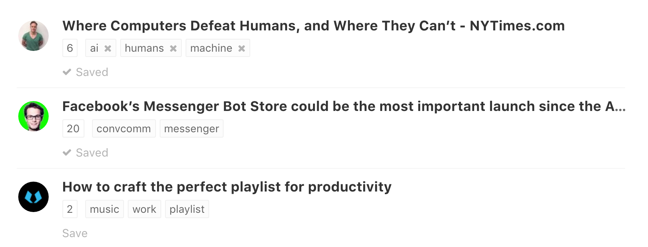Click the "music" tag

[105, 209]
